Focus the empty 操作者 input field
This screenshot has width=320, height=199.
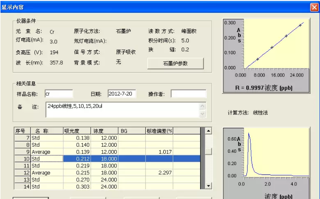pos(188,94)
